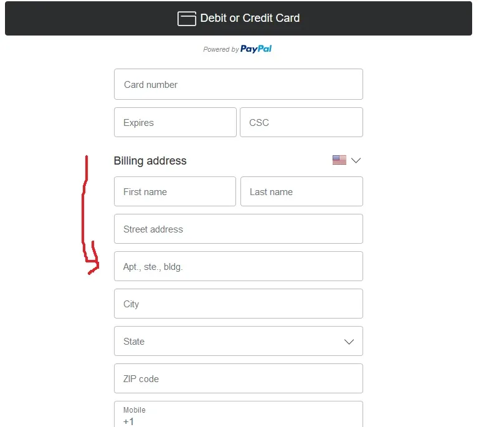Viewport: 479px width, 427px height.
Task: Click the PayPal logo
Action: (256, 49)
